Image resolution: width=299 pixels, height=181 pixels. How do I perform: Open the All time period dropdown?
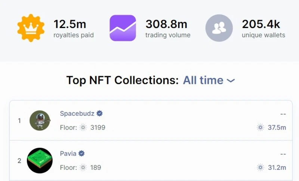pos(203,80)
